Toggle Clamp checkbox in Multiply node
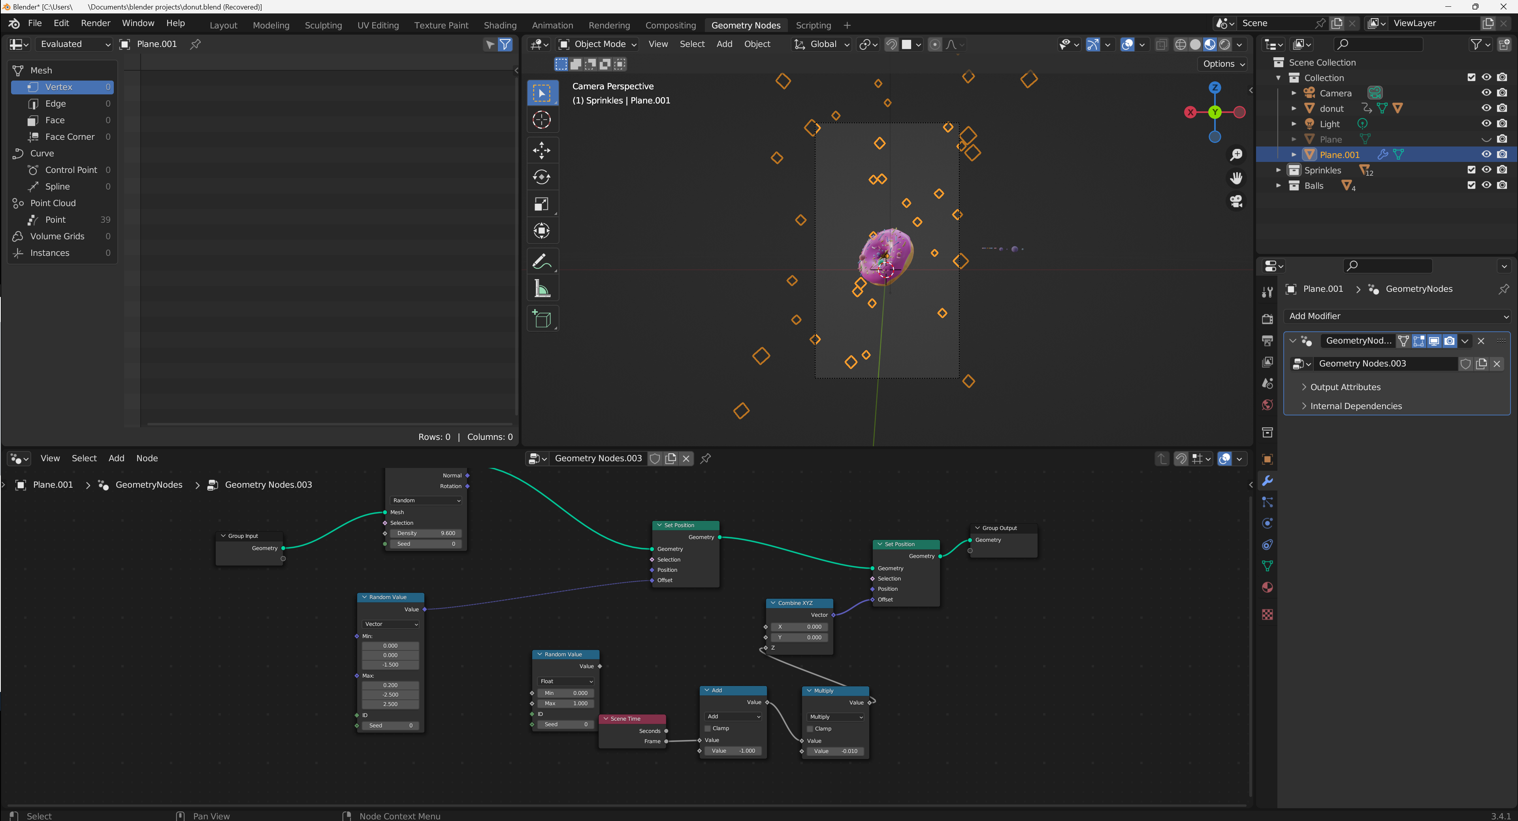This screenshot has width=1518, height=821. 810,729
